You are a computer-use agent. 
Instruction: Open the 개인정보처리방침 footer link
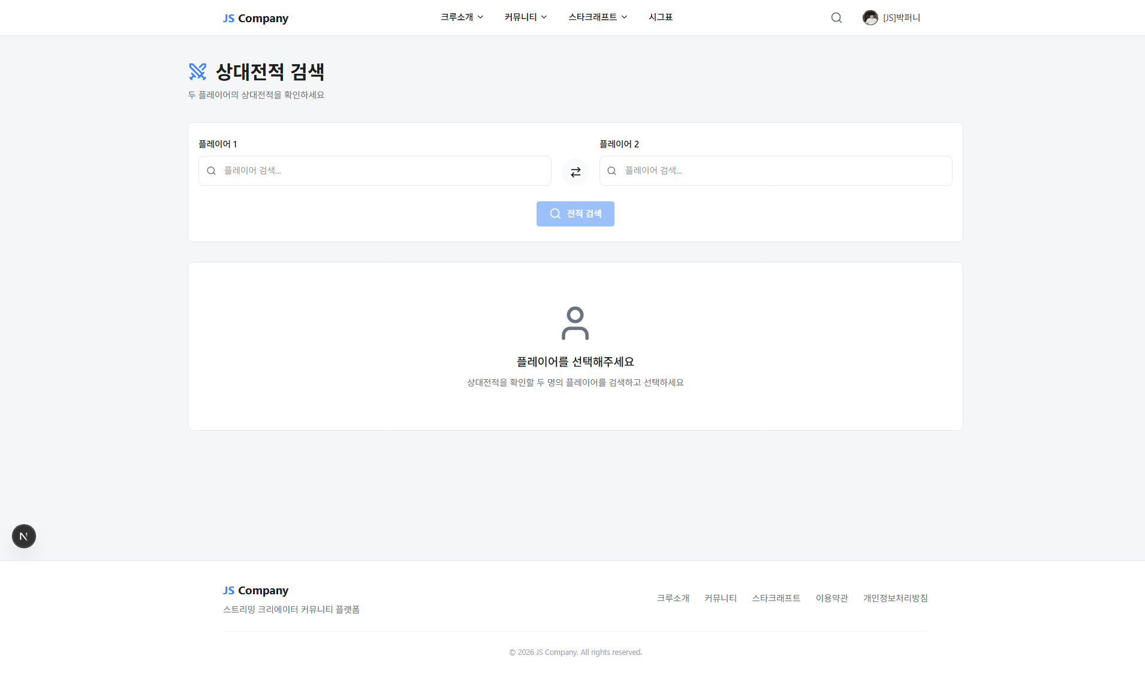tap(895, 598)
